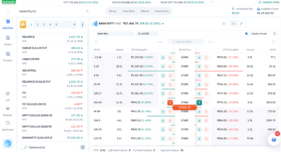Add a new watchlist with plus icon

click(x=74, y=24)
